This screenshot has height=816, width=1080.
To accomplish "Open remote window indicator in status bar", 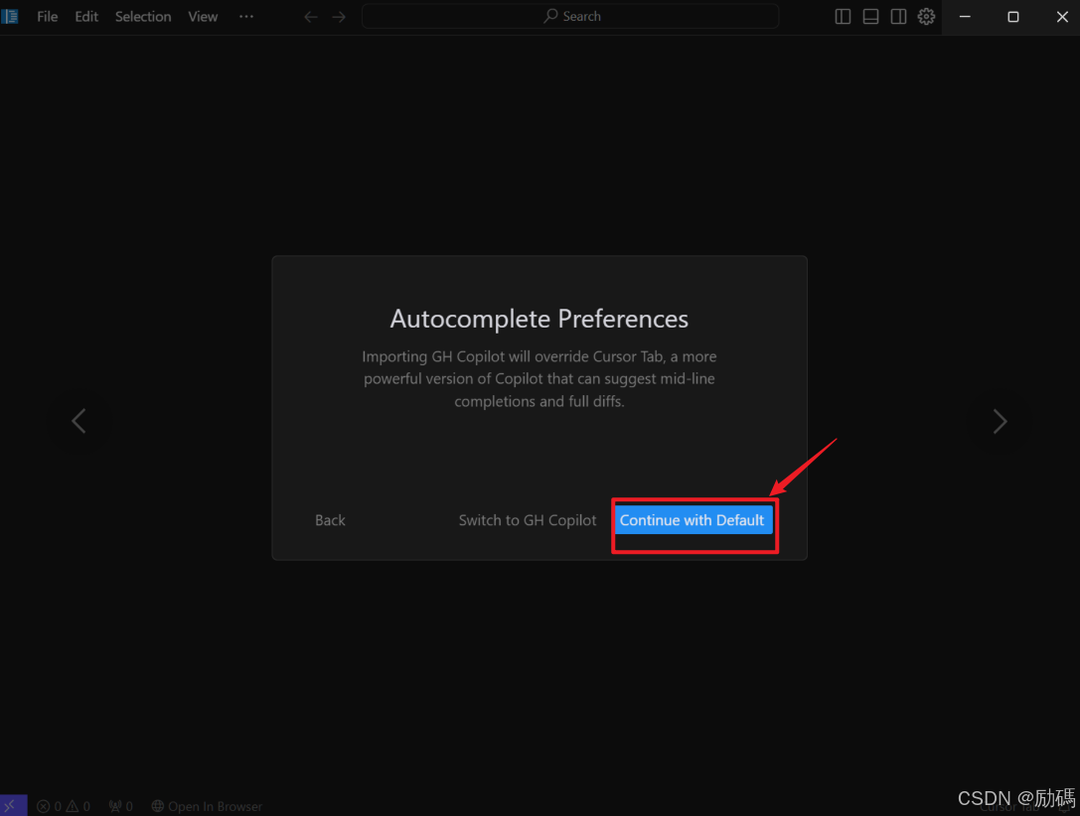I will (x=13, y=806).
